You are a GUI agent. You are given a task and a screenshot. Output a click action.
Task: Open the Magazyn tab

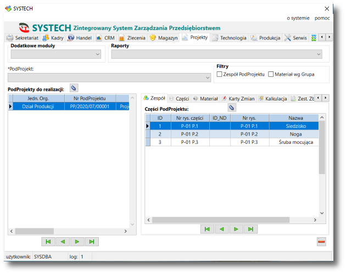164,38
